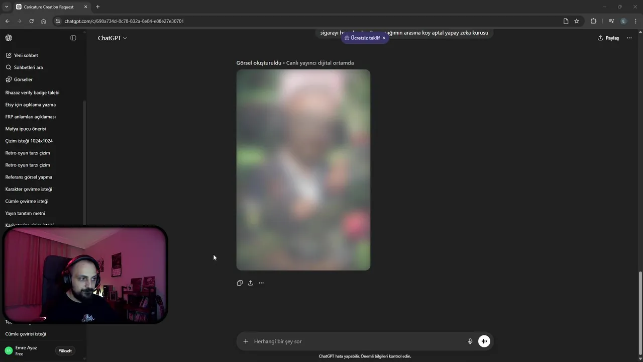Open new browser tab with plus
This screenshot has height=362, width=643.
pyautogui.click(x=97, y=7)
